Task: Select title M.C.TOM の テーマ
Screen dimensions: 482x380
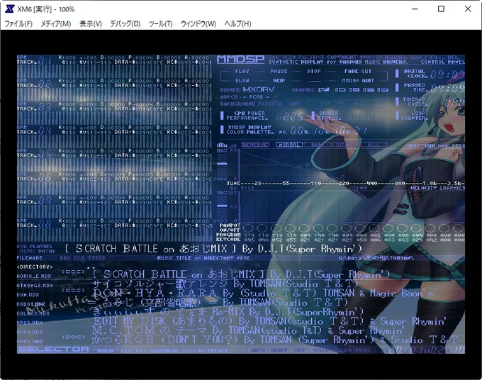Action: 150,330
